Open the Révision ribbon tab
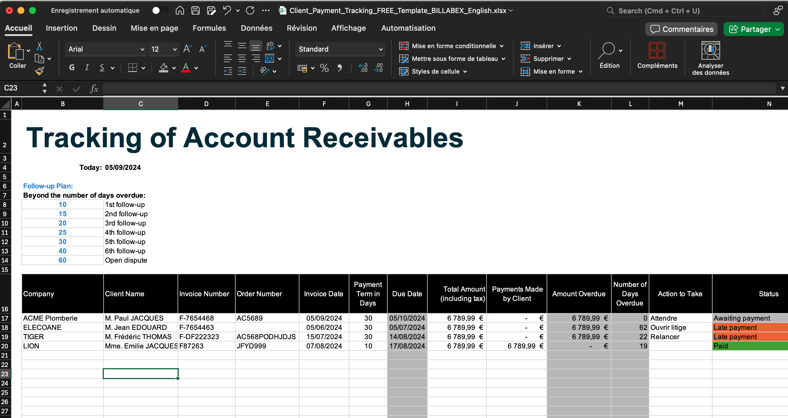The width and height of the screenshot is (788, 418). [302, 28]
